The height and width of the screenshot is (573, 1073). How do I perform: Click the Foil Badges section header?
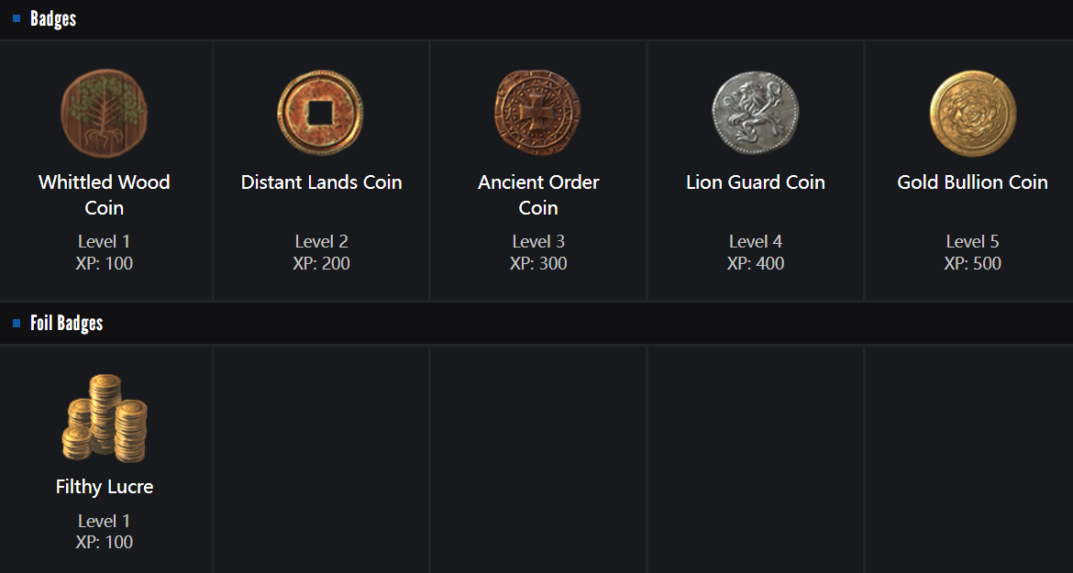click(66, 323)
